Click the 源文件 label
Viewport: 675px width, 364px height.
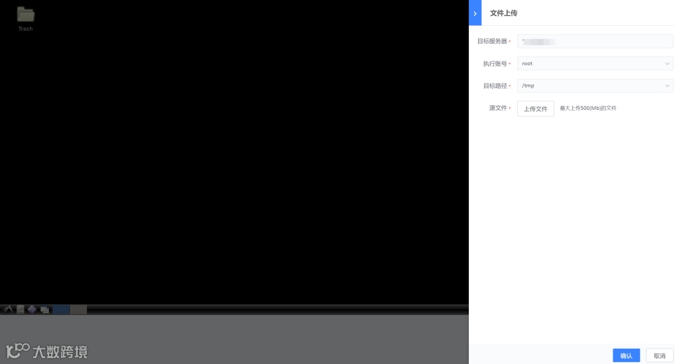pos(498,109)
